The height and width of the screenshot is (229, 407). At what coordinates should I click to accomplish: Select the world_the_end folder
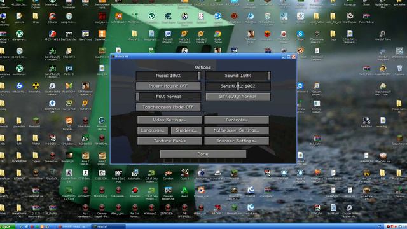click(333, 18)
